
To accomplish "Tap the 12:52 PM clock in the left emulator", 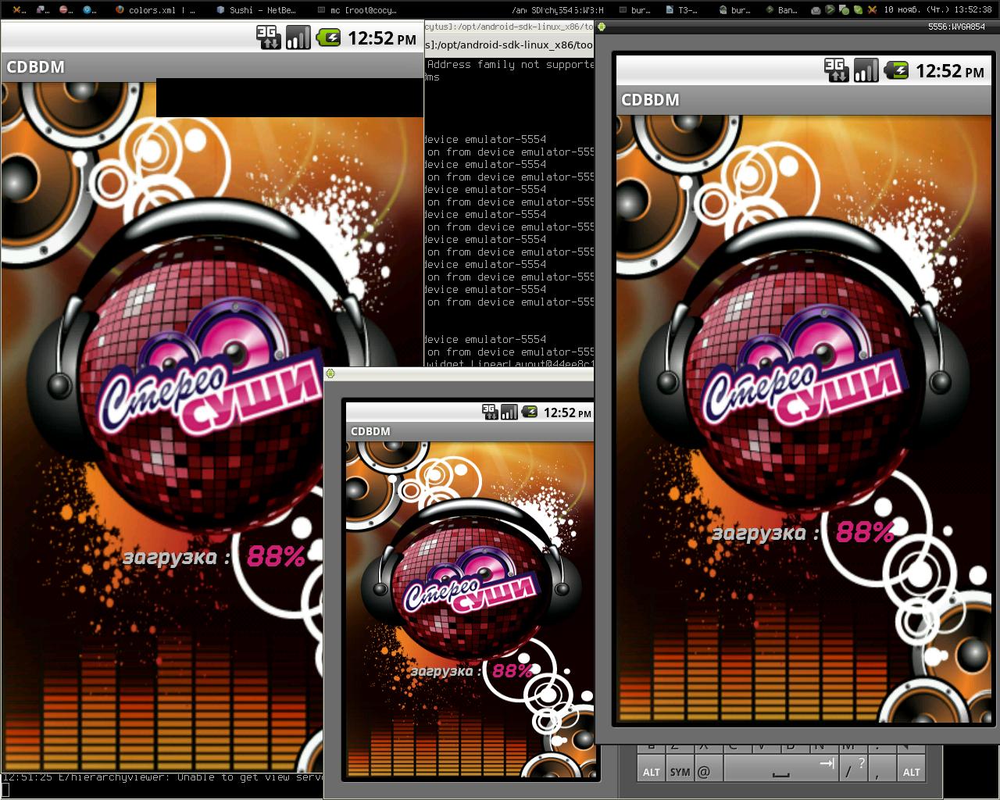I will [382, 37].
